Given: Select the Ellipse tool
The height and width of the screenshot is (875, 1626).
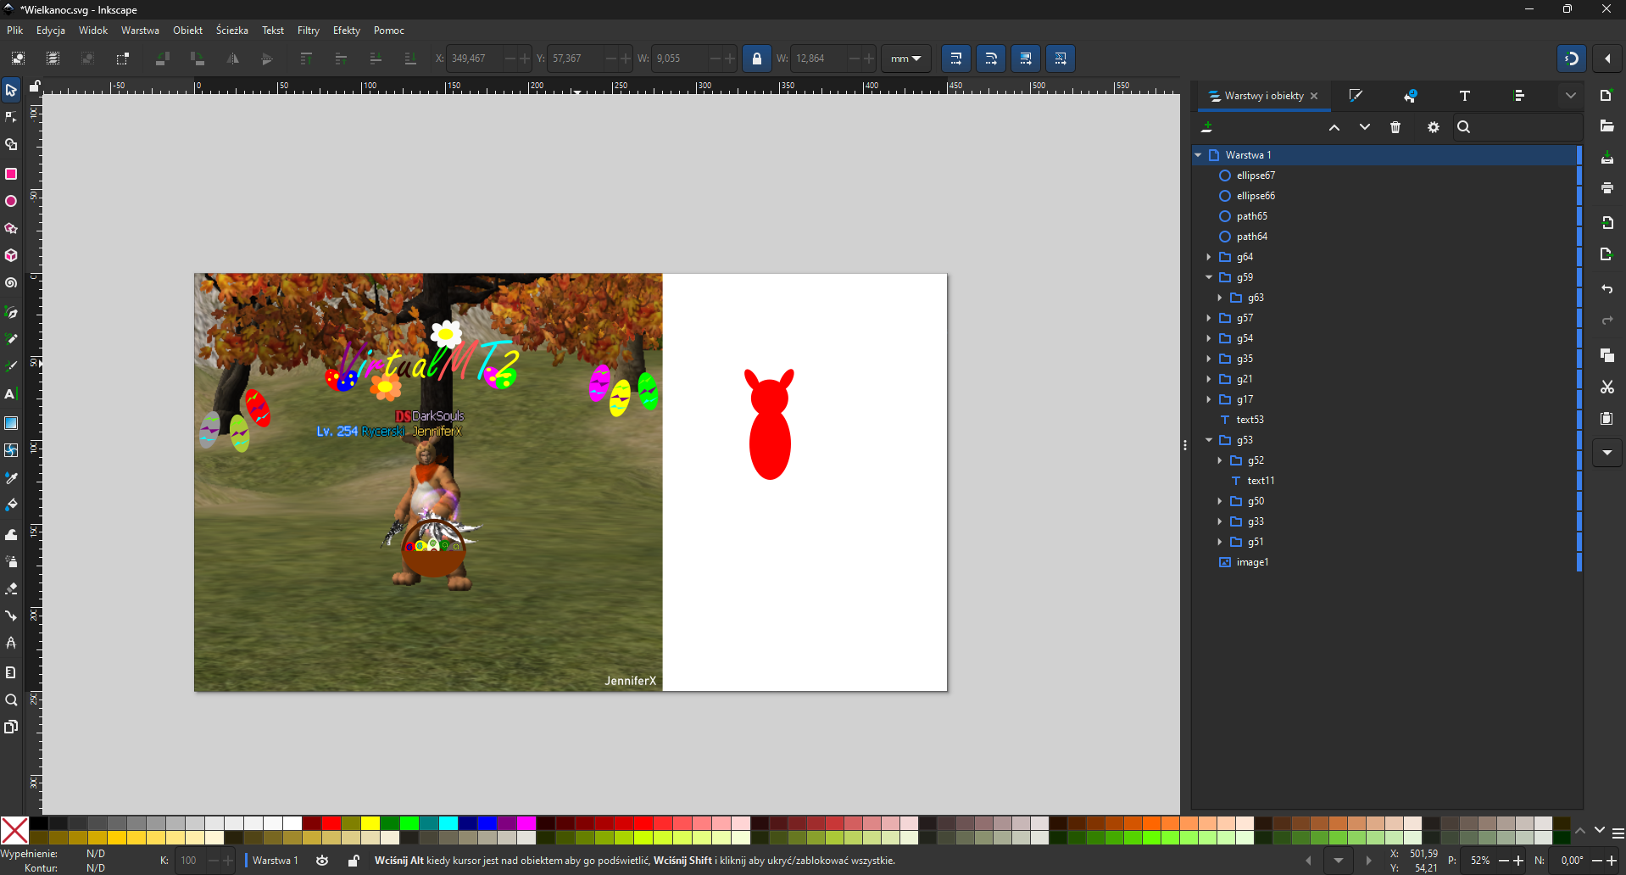Looking at the screenshot, I should (x=11, y=202).
